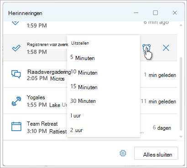Click the Raadsvergadering chat bubbles icon
The width and height of the screenshot is (187, 168).
click(16, 74)
